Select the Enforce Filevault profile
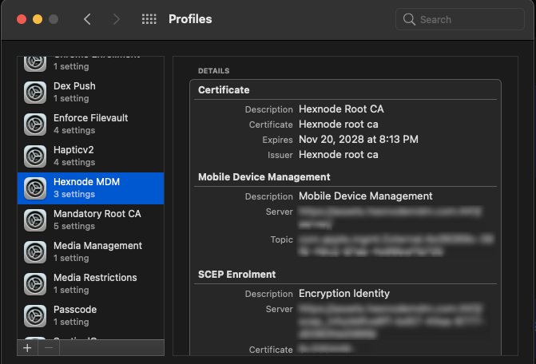 pyautogui.click(x=90, y=124)
